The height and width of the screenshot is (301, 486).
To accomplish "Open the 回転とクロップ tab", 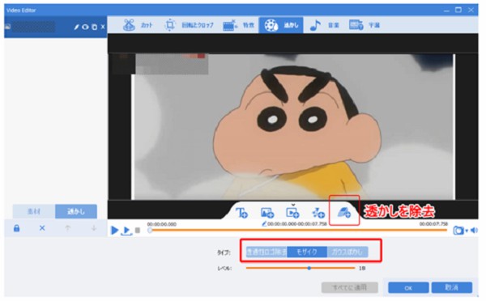I will (189, 25).
